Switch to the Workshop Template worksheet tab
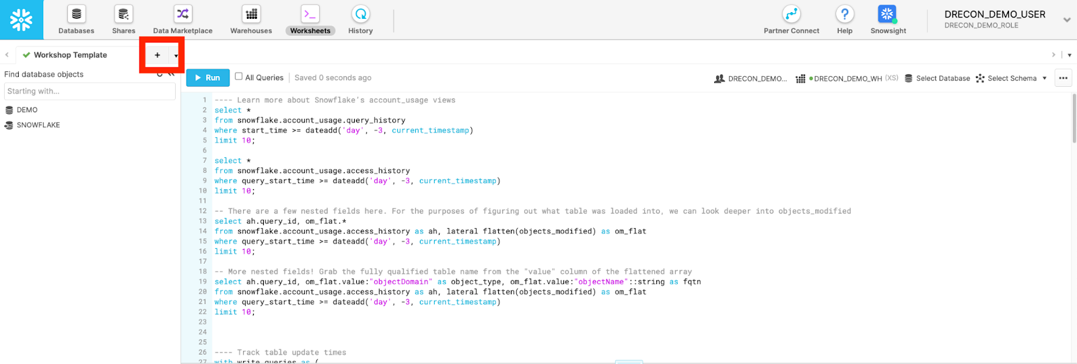This screenshot has width=1077, height=364. coord(70,55)
